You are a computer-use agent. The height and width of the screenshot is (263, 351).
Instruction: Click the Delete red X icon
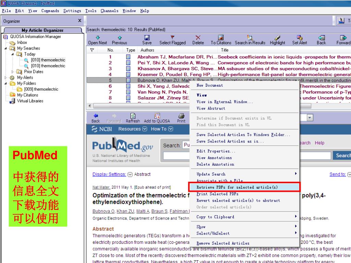point(198,38)
